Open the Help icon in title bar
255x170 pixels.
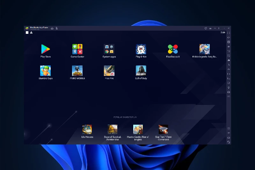(x=206, y=28)
